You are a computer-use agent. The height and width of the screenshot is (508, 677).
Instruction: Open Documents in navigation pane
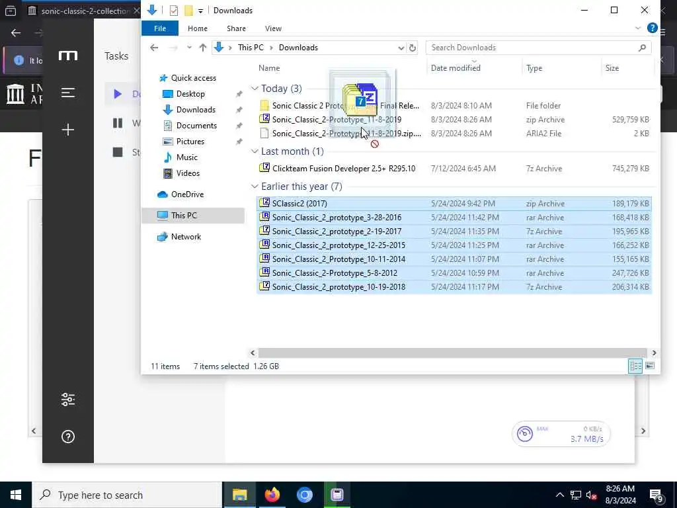[196, 126]
